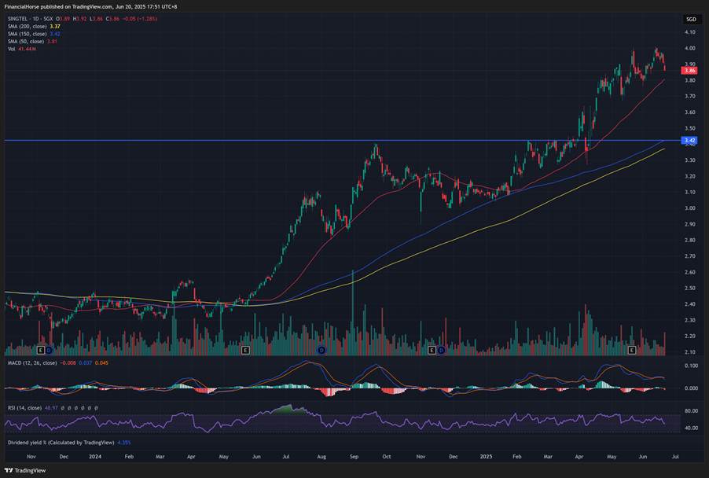
Task: Click the 0.100 MACD axis label
Action: (691, 366)
